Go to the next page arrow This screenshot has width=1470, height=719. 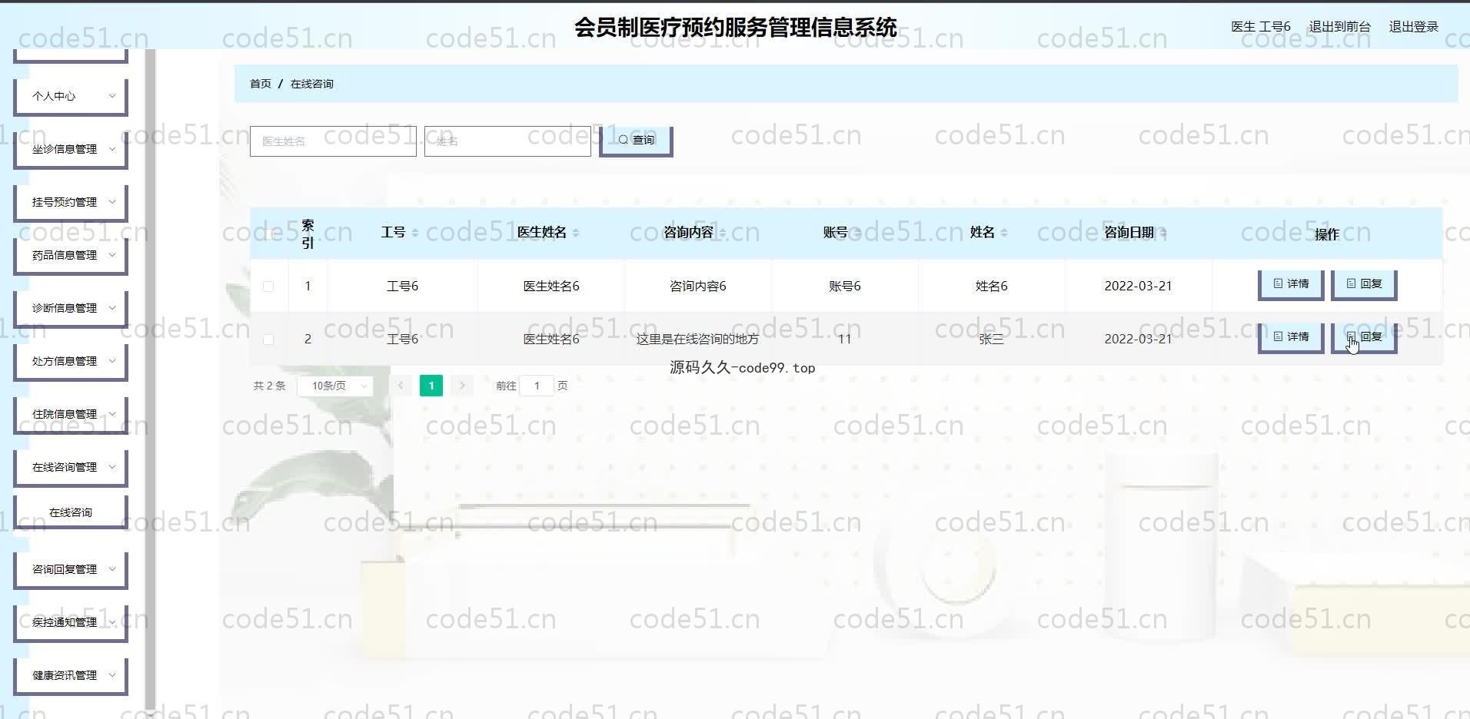(x=462, y=386)
